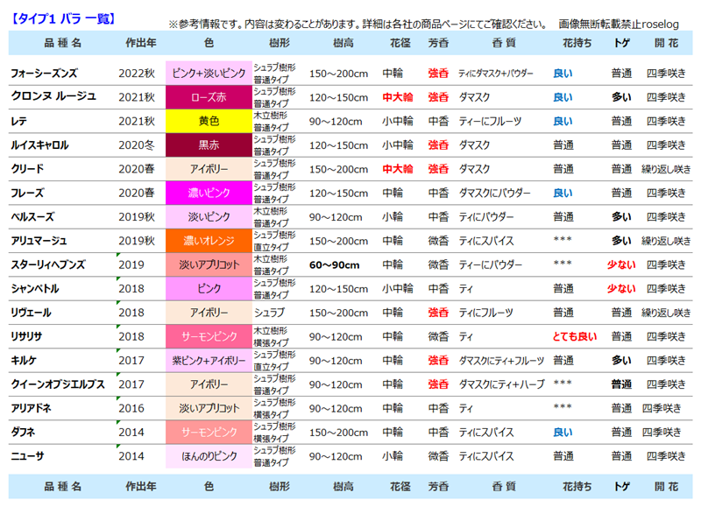
Task: Click the dark red 黒赤 cell for ルイスキャロル
Action: click(209, 145)
